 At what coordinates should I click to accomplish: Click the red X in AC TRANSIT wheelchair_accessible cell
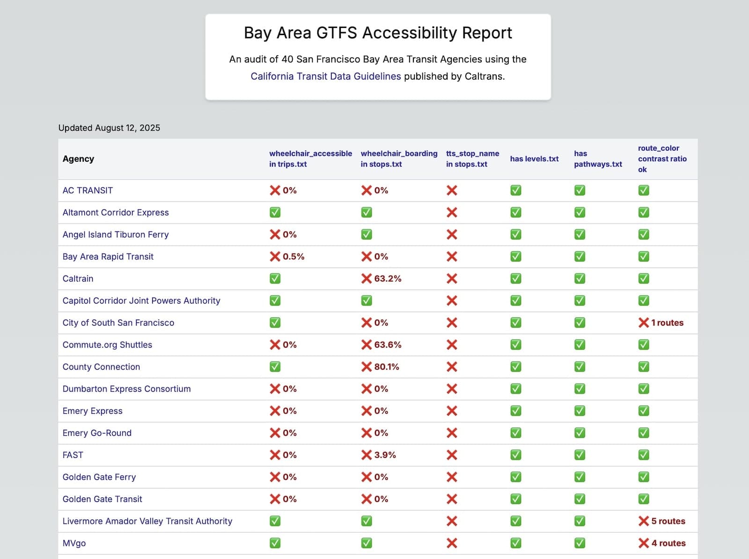(x=275, y=190)
